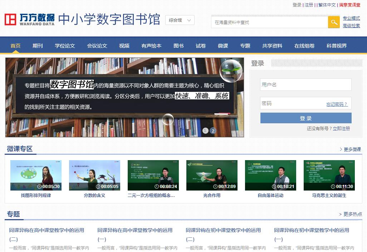Screen dimensions: 367x252
Task: Select banner slide 2 indicator
Action: pyautogui.click(x=213, y=131)
